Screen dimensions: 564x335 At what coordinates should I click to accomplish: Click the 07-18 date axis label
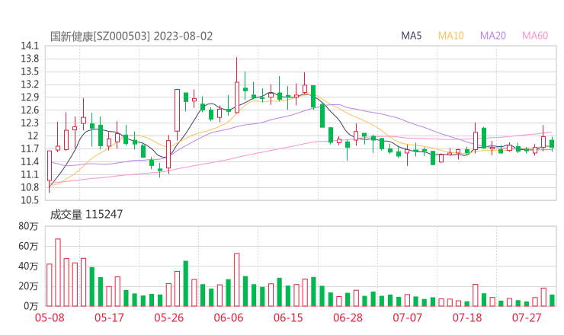point(467,317)
